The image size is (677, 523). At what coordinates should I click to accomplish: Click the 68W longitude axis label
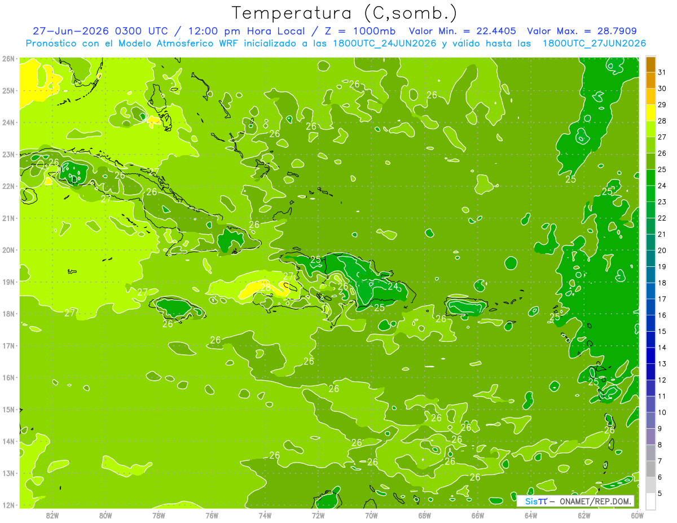tap(425, 515)
